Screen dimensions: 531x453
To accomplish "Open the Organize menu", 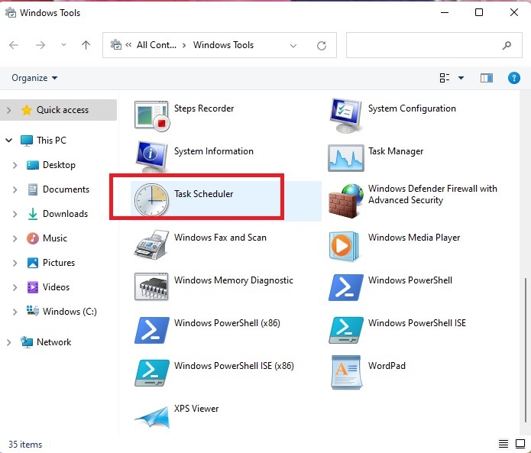I will (x=34, y=78).
